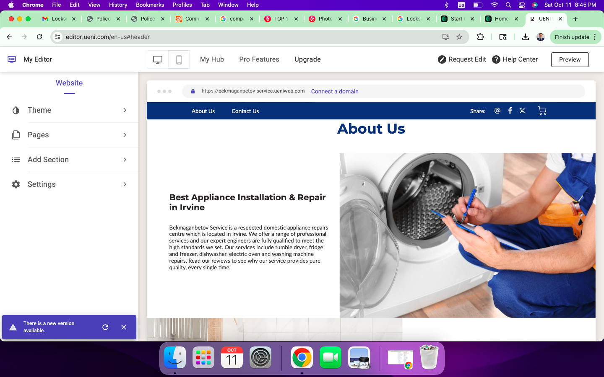Screen dimensions: 604x377
Task: Open the Pro Features tab
Action: pyautogui.click(x=259, y=59)
